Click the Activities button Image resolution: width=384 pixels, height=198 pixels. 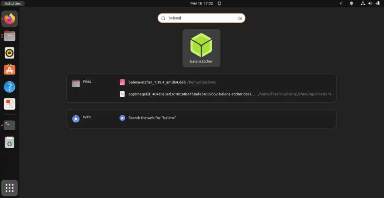click(13, 3)
